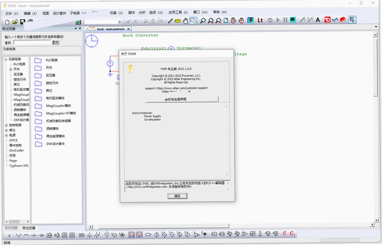Click the tree panel horizontal scrollbar thumb
The height and width of the screenshot is (245, 382).
click(14, 222)
